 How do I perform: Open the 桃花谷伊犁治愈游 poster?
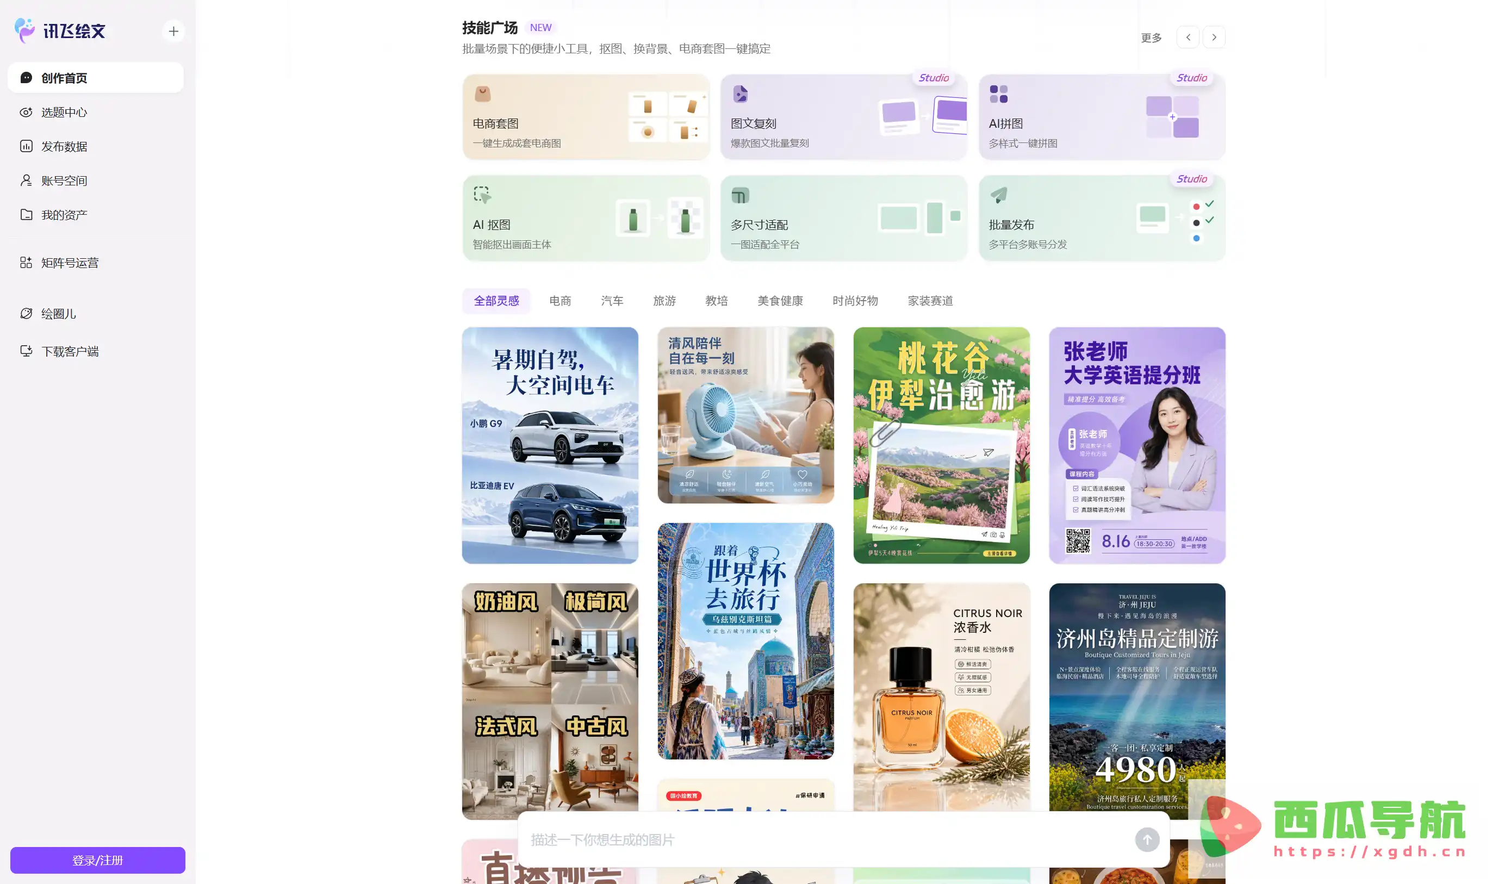point(941,445)
